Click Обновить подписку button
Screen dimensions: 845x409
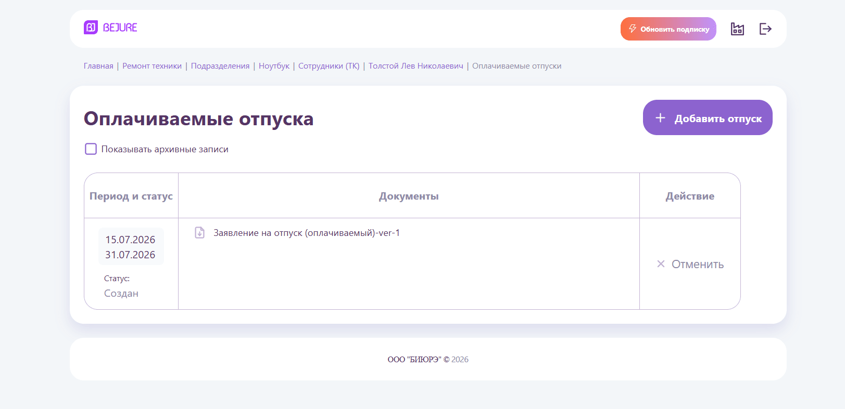(669, 29)
